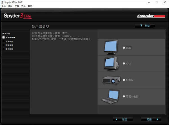The height and width of the screenshot is (125, 169).
Task: Click the 笔记本电脑 text label
Action: pos(132,97)
